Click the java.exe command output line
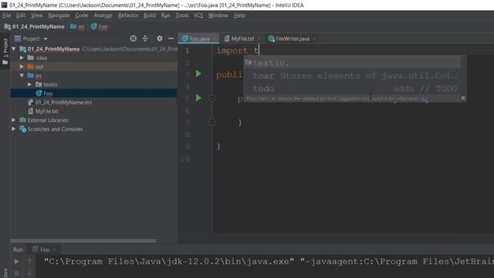Image resolution: width=494 pixels, height=278 pixels. 269,262
